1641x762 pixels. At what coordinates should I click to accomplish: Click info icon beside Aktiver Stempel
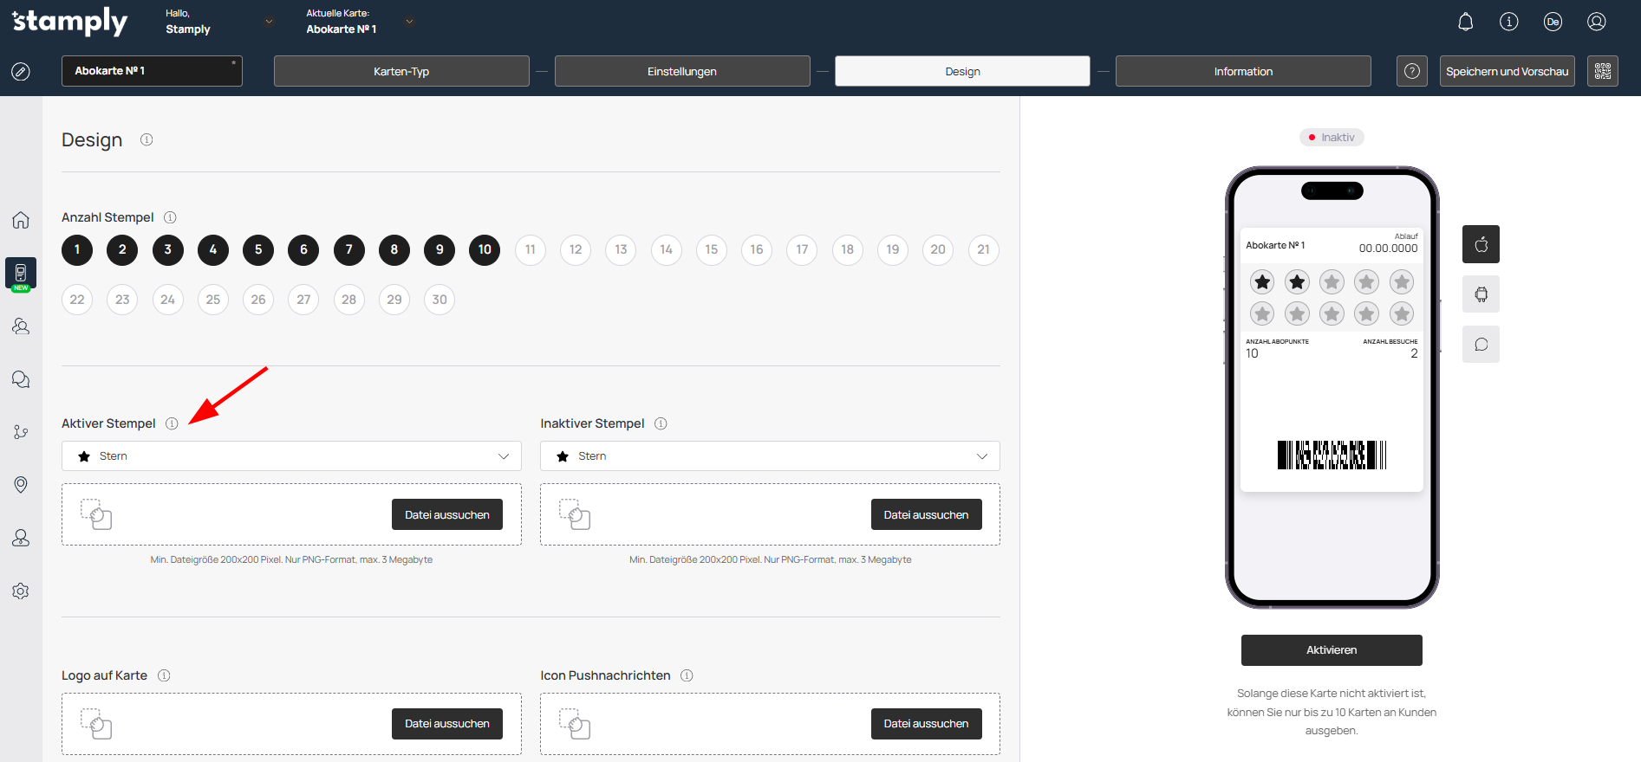(x=172, y=423)
